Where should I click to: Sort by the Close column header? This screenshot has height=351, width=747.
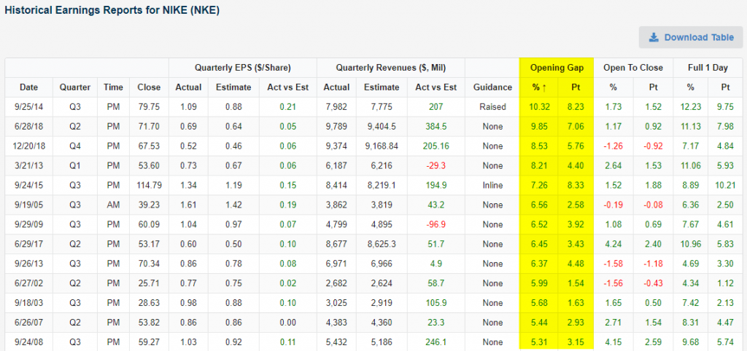(x=149, y=87)
